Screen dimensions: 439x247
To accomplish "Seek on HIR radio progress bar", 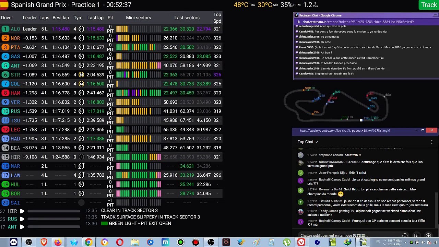I will [x=54, y=211].
